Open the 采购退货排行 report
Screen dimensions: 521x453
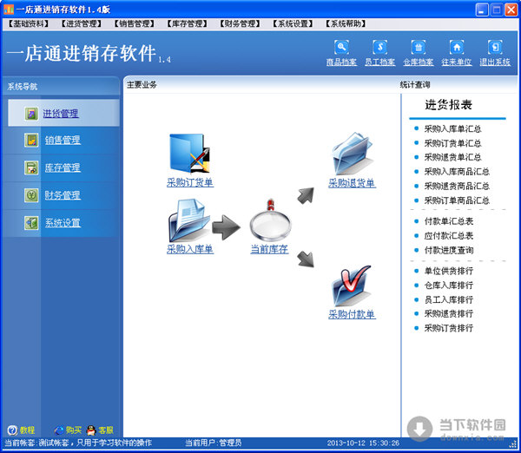[449, 313]
